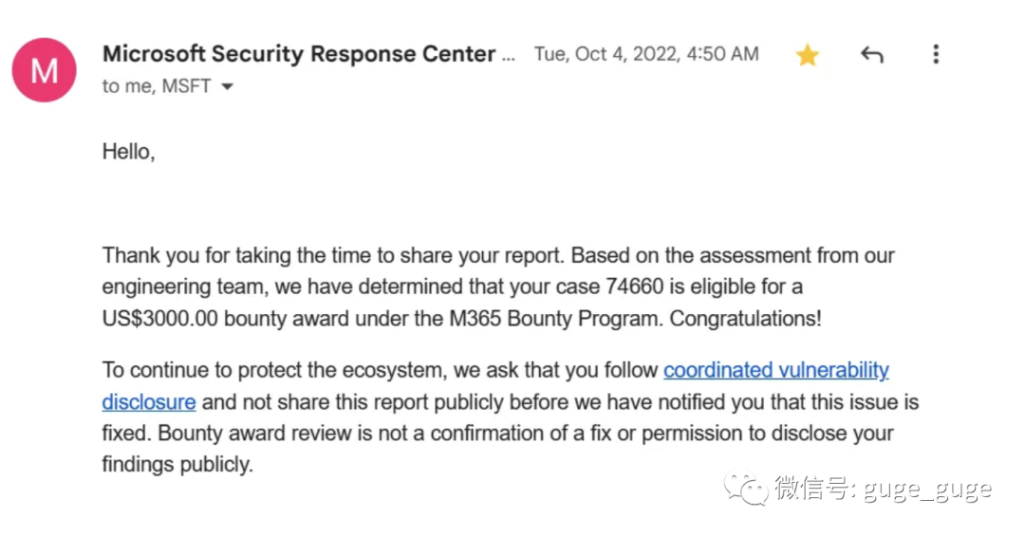1025x536 pixels.
Task: Open the three-dot more options menu
Action: tap(936, 54)
